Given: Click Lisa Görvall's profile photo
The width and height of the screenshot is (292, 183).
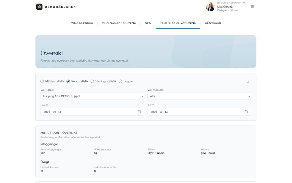Looking at the screenshot, I should 211,7.
